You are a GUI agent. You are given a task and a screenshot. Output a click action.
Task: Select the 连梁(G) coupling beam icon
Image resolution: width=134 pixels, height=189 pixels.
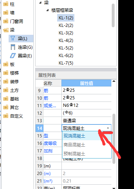13,47
